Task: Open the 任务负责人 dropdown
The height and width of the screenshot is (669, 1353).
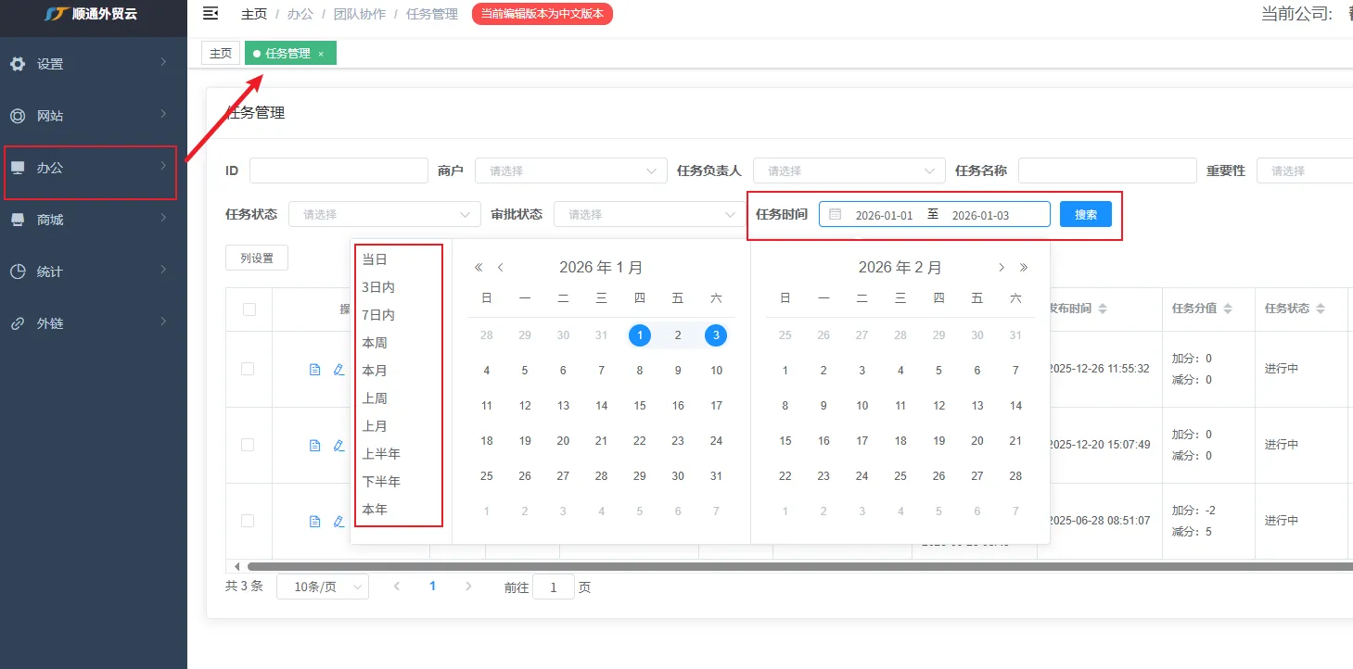Action: click(849, 171)
